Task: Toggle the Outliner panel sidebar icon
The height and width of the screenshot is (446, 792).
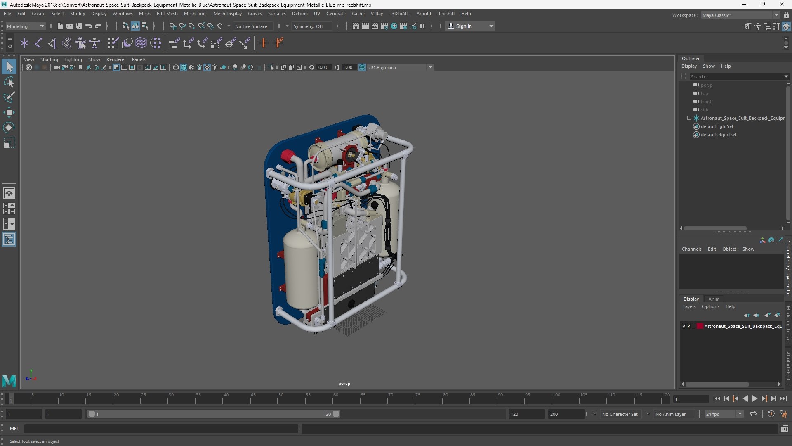Action: [9, 240]
